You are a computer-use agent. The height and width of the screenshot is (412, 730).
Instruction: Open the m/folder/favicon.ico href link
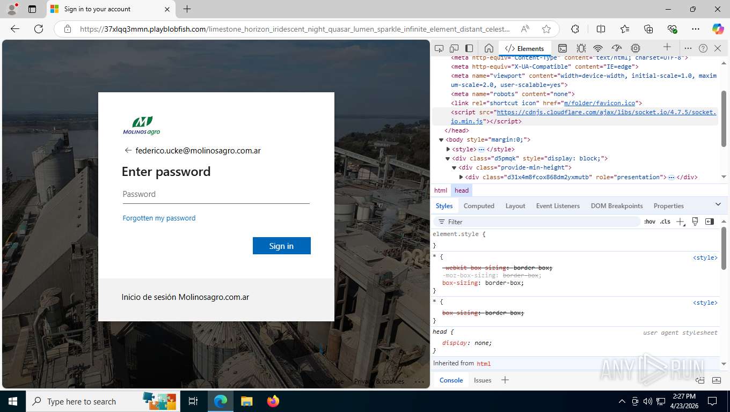tap(598, 103)
